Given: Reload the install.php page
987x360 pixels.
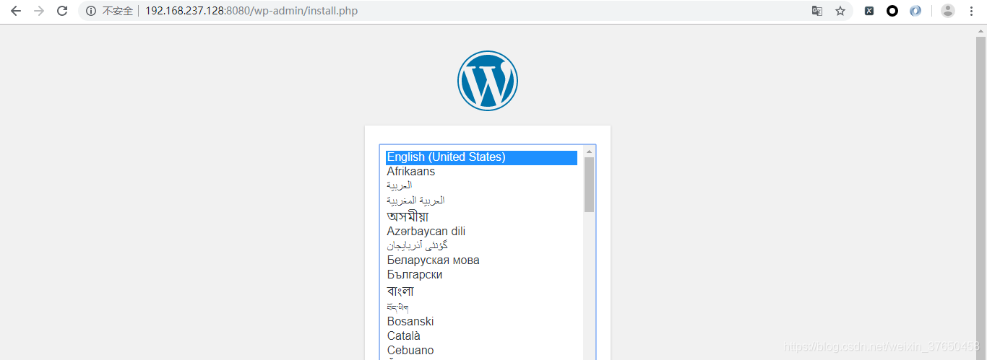Looking at the screenshot, I should [x=62, y=11].
